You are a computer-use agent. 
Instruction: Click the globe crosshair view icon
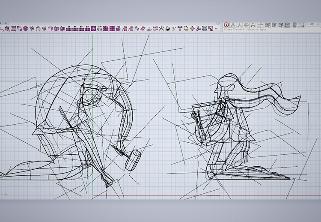(x=246, y=25)
